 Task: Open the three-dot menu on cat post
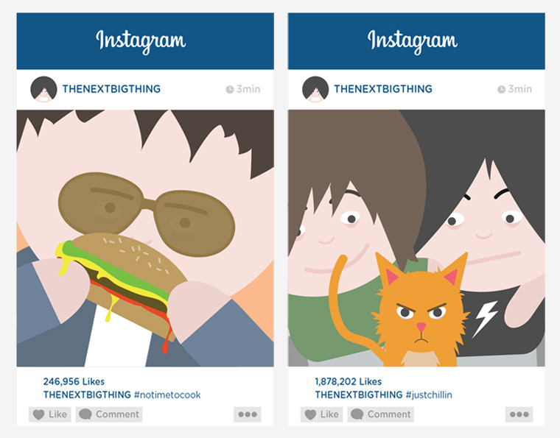(519, 414)
